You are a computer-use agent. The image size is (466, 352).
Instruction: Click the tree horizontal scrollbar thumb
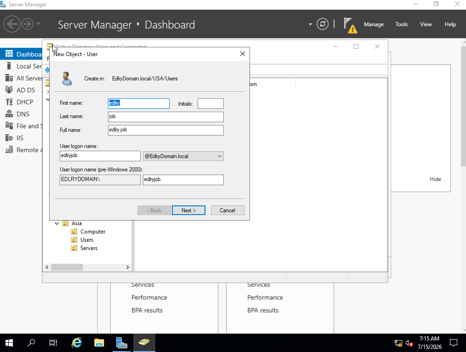tap(67, 267)
